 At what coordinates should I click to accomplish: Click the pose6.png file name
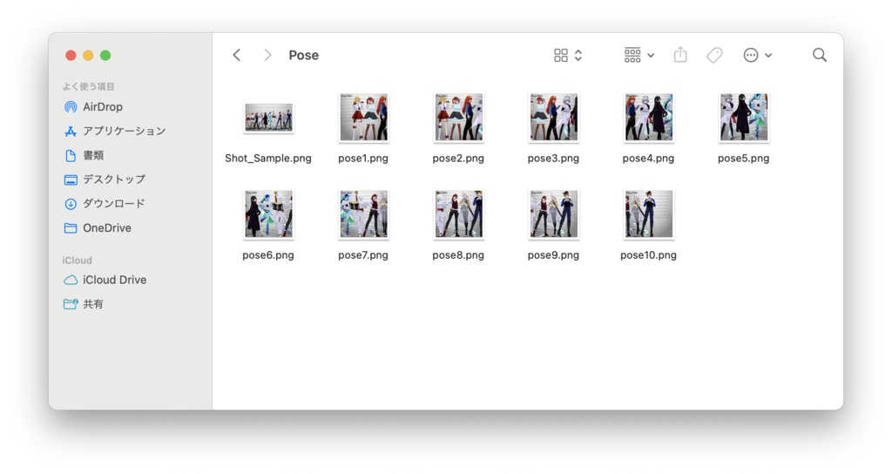(x=268, y=255)
